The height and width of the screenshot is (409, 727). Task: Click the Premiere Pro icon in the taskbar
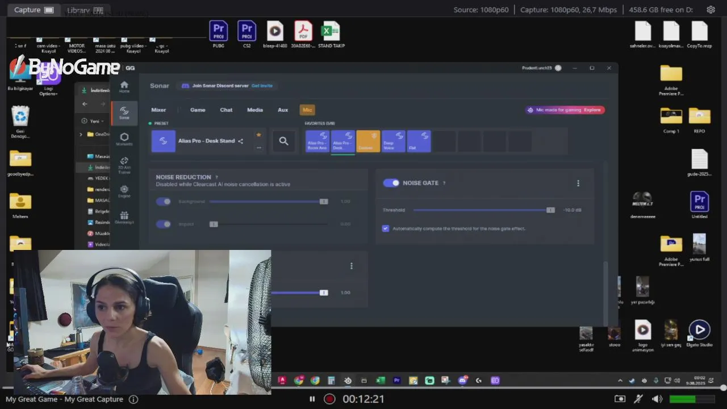pyautogui.click(x=397, y=381)
